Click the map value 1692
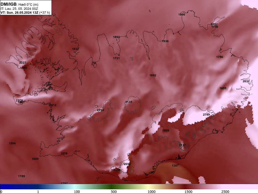Image resolution: width=258 pixels, height=194 pixels. click(x=153, y=75)
